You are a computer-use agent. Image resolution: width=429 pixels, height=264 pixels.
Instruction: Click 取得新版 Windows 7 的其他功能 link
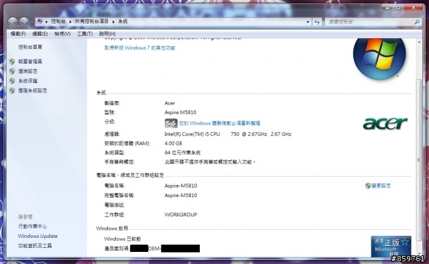(x=139, y=48)
